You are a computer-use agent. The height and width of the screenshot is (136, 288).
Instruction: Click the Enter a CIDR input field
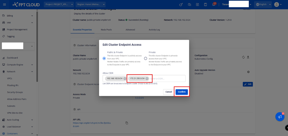coord(167,79)
